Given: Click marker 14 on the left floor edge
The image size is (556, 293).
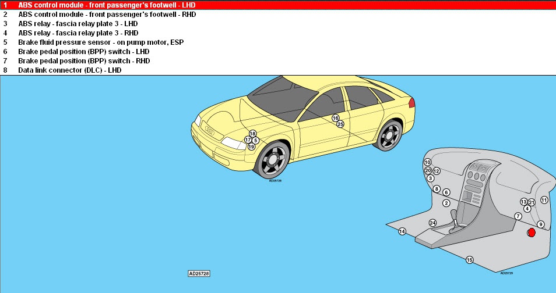Looking at the screenshot, I should tap(402, 231).
